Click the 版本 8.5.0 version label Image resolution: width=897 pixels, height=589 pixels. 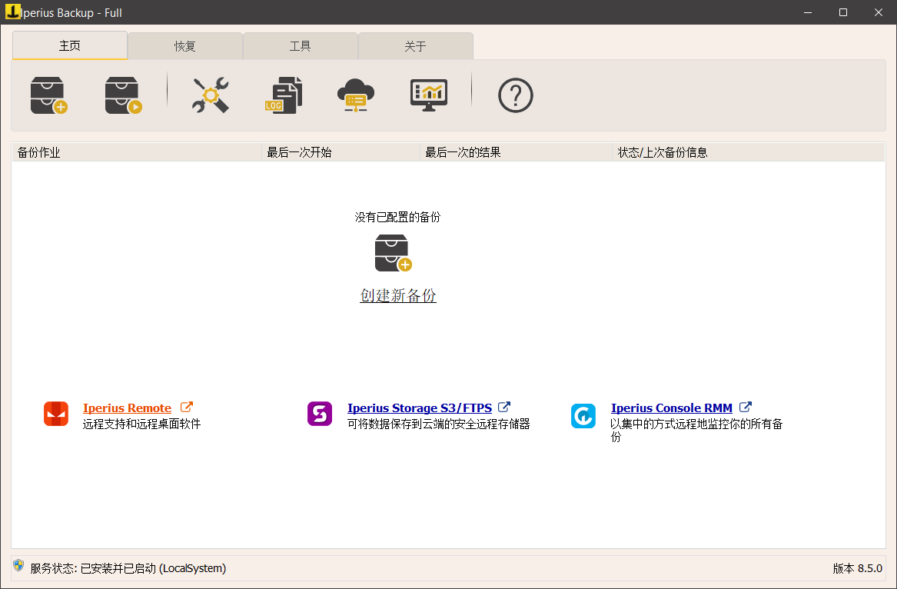(x=858, y=568)
